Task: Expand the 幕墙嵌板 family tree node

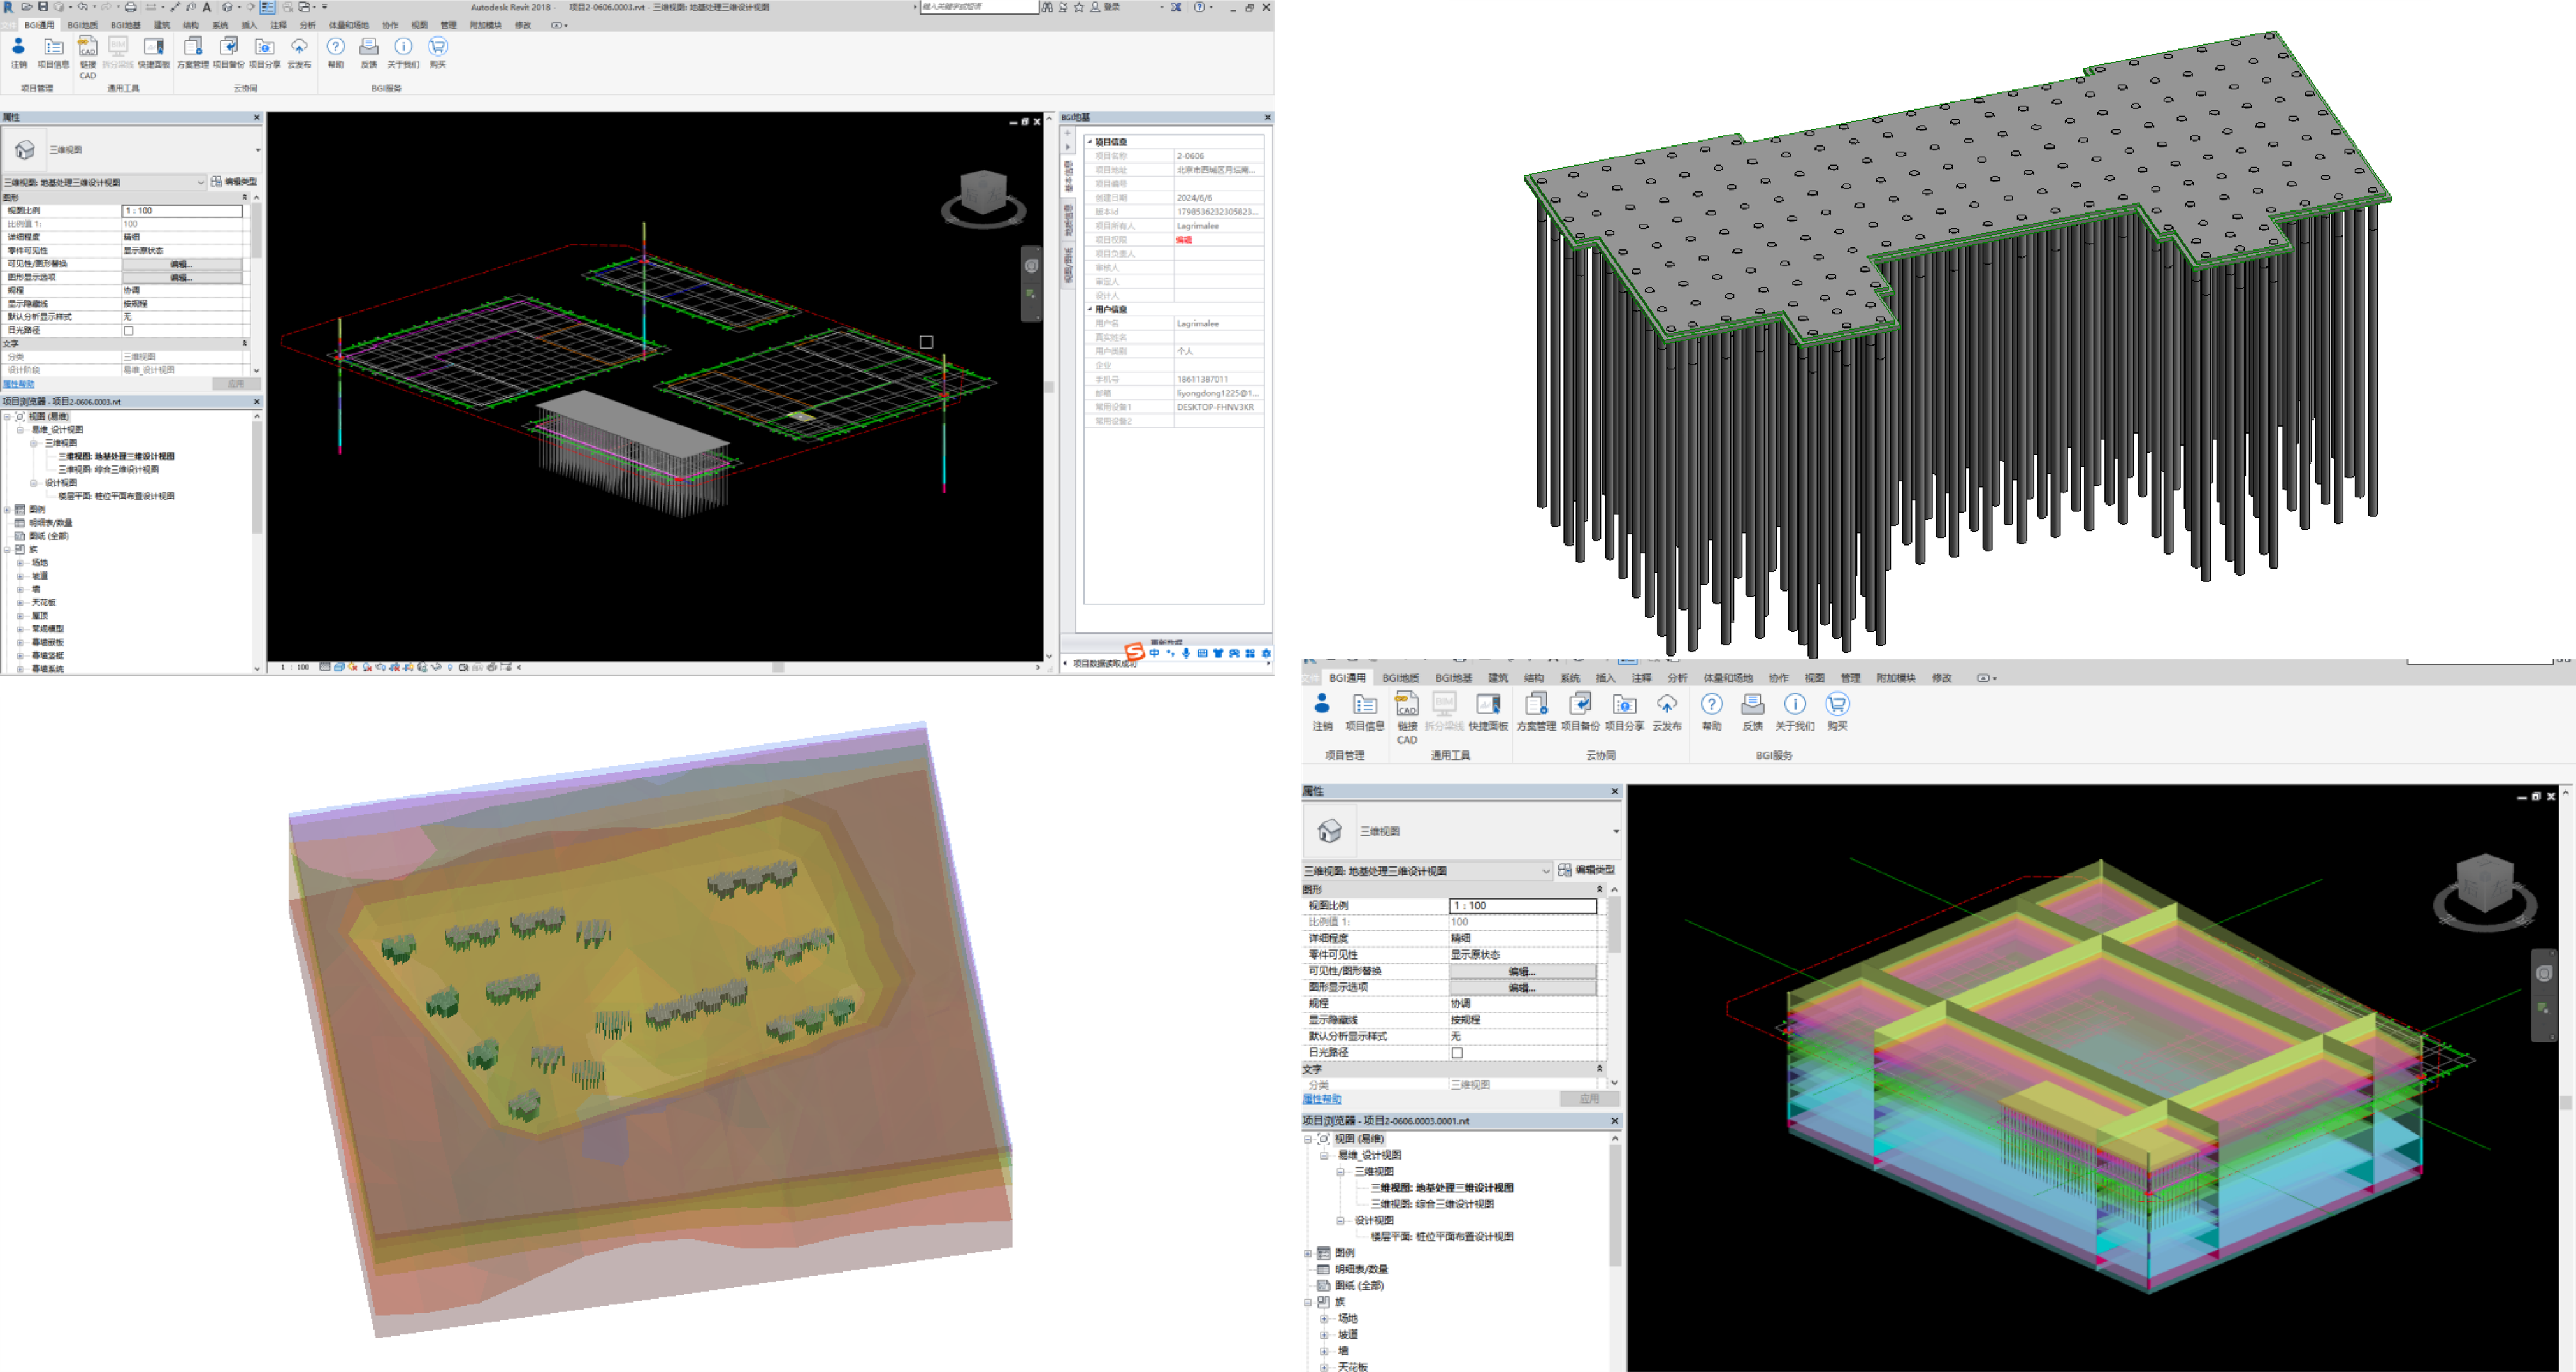Action: click(20, 643)
